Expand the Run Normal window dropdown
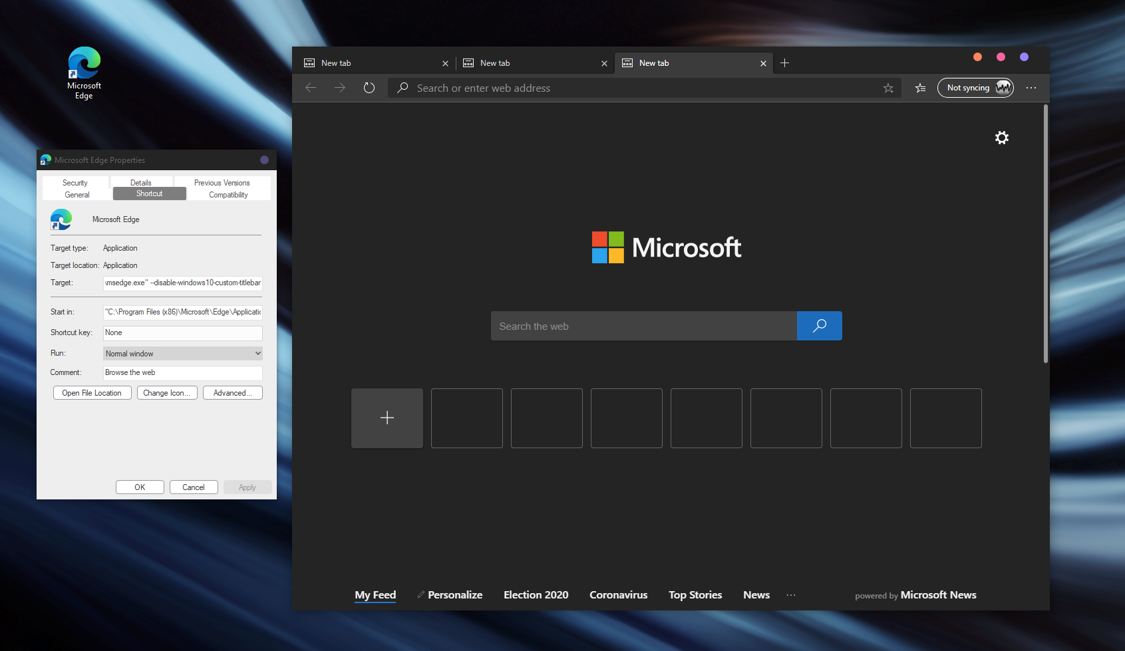The height and width of the screenshot is (651, 1125). click(x=183, y=354)
